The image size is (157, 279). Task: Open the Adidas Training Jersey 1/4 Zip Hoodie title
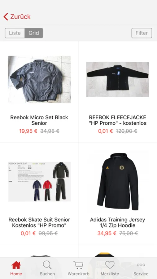pos(118,222)
